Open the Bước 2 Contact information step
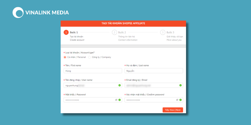Image resolution: width=251 pixels, height=125 pixels. tap(125, 36)
